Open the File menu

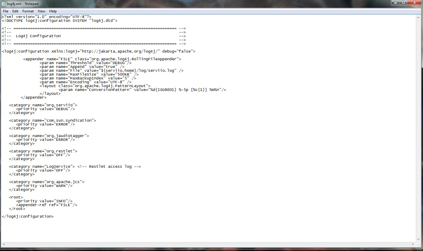coord(6,11)
